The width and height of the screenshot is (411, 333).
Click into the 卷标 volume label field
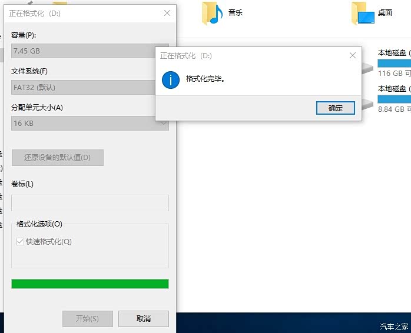[x=90, y=202]
